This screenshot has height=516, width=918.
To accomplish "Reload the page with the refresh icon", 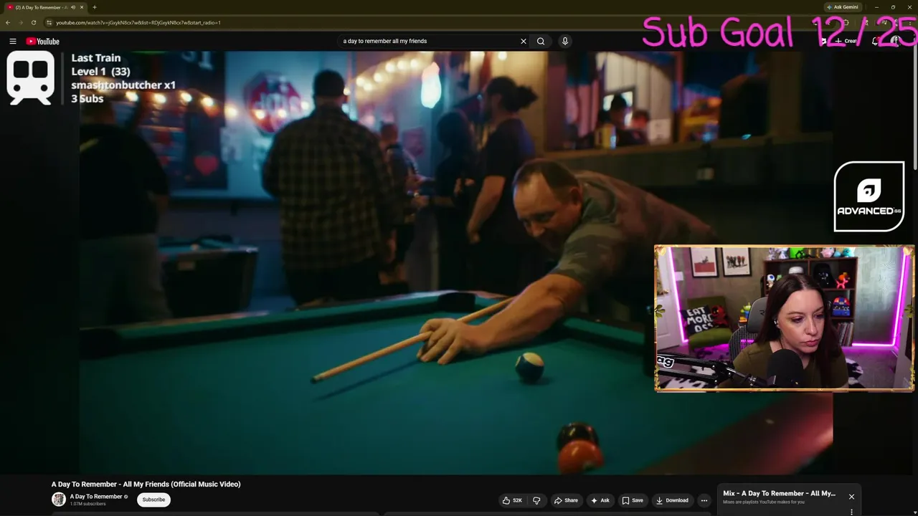I will tap(33, 22).
